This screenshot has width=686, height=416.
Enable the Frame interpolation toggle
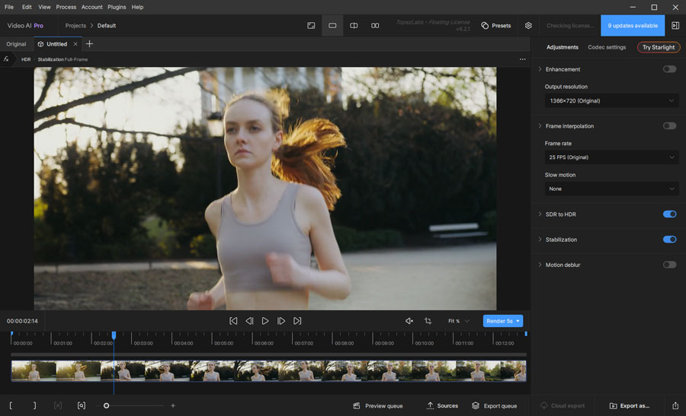(x=669, y=125)
